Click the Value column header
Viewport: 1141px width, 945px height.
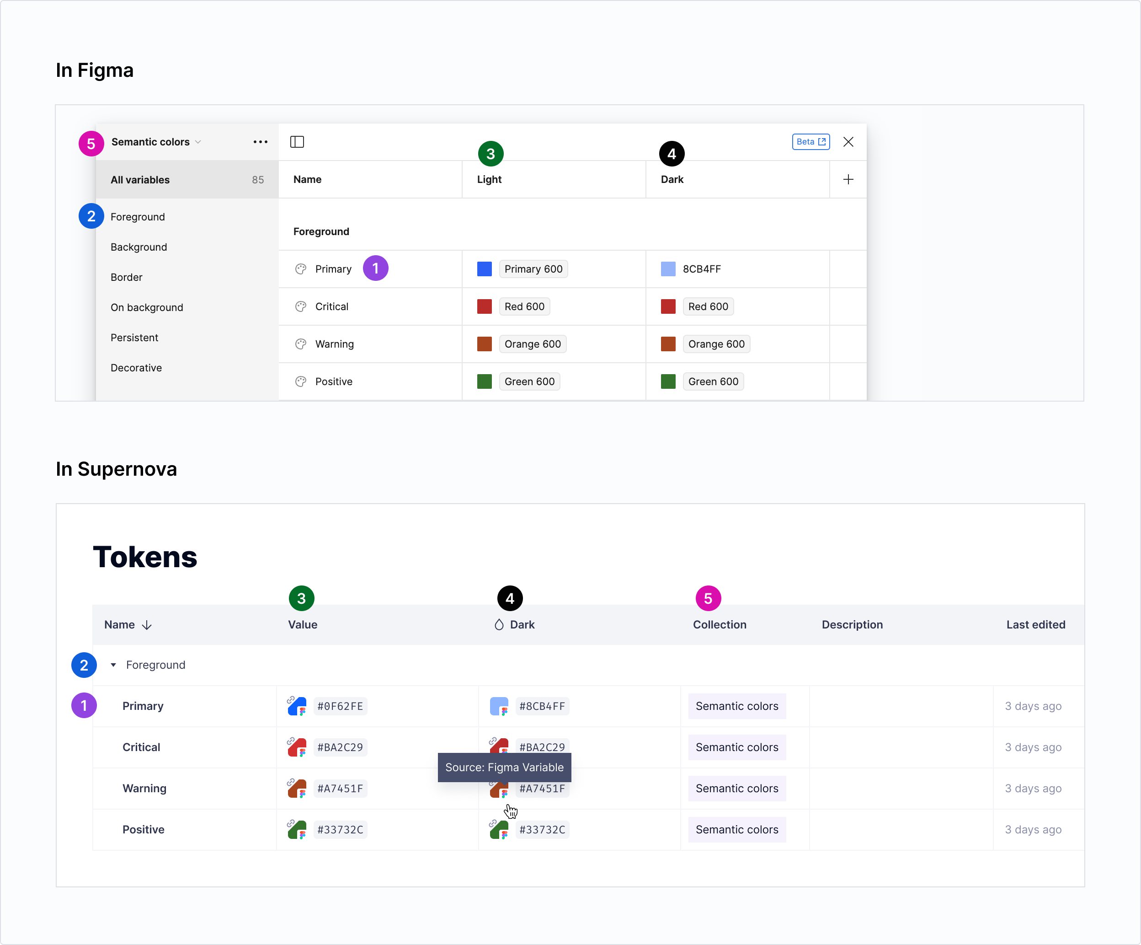(x=303, y=625)
